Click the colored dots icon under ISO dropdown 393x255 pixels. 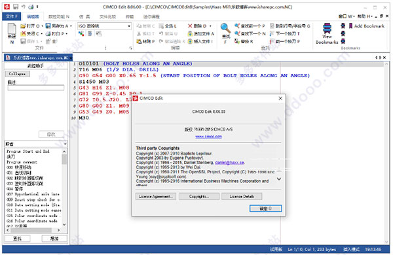[81, 33]
